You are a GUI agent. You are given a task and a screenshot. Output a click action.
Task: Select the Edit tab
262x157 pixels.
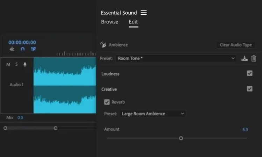(133, 22)
